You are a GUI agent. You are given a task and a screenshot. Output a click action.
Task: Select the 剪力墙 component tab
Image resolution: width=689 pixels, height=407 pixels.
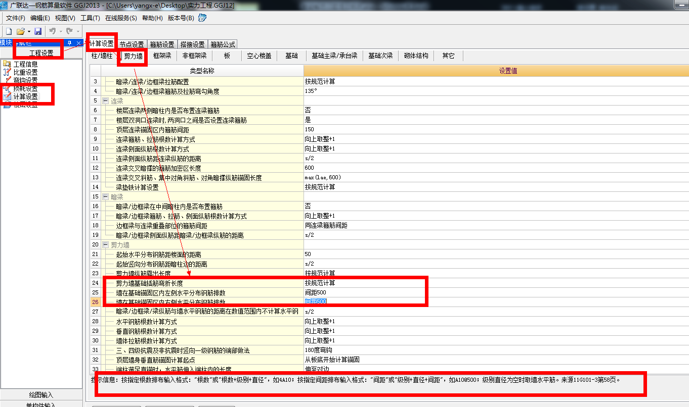[134, 56]
